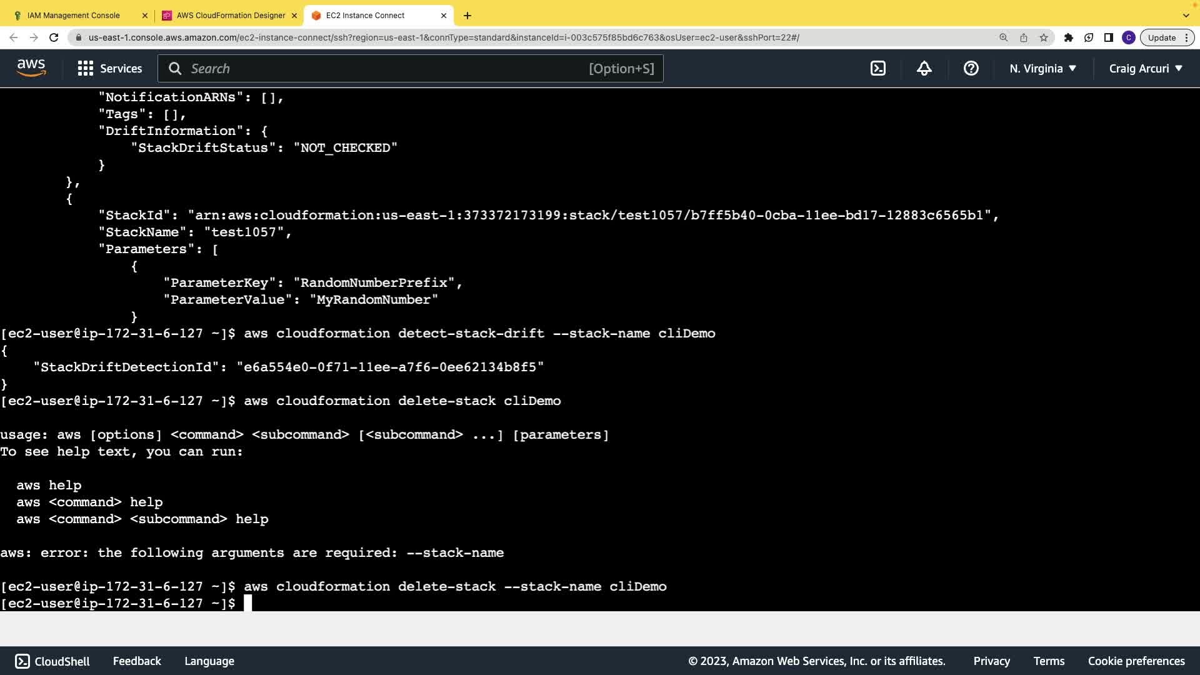The width and height of the screenshot is (1200, 675).
Task: Click the Chrome share page icon
Action: pos(1024,37)
